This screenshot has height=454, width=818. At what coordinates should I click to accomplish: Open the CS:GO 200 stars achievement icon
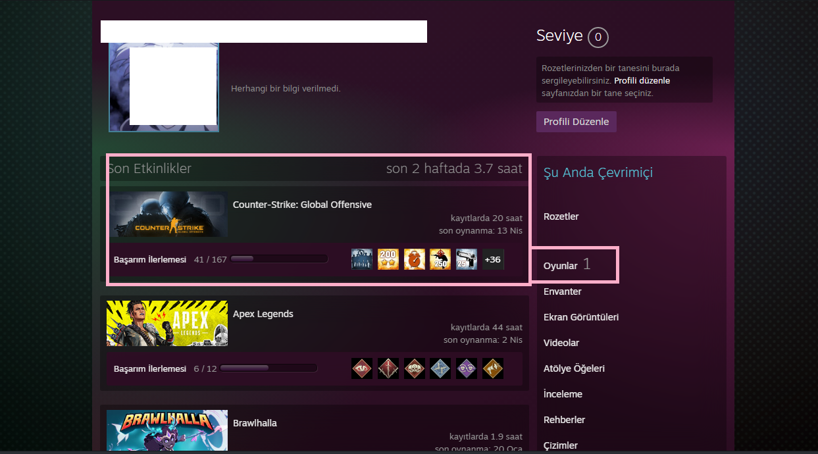click(x=388, y=259)
